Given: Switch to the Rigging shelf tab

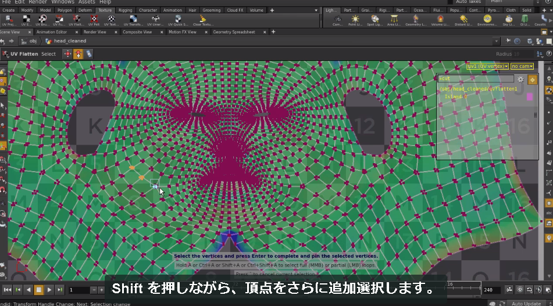Looking at the screenshot, I should [125, 10].
